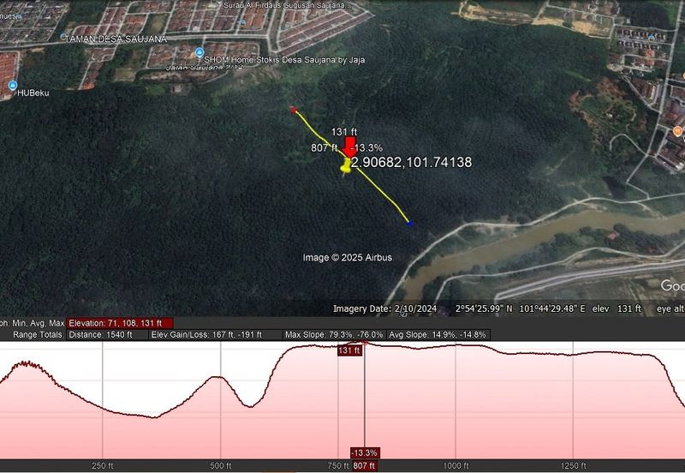The height and width of the screenshot is (473, 685).
Task: Click the 807 ft distance cursor label
Action: pyautogui.click(x=364, y=465)
